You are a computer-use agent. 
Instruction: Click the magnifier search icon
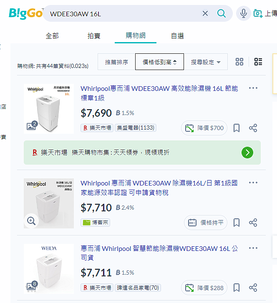click(x=221, y=13)
